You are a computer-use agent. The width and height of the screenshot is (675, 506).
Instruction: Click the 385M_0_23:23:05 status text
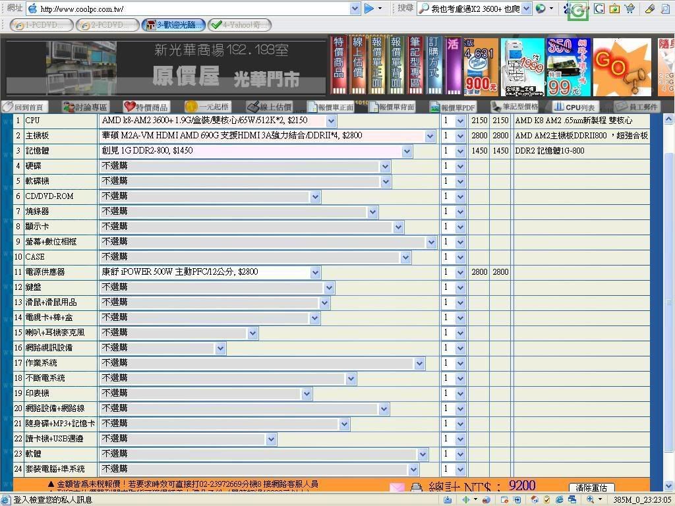pyautogui.click(x=642, y=499)
